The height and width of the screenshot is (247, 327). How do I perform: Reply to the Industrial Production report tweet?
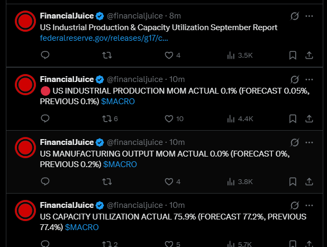click(x=46, y=55)
